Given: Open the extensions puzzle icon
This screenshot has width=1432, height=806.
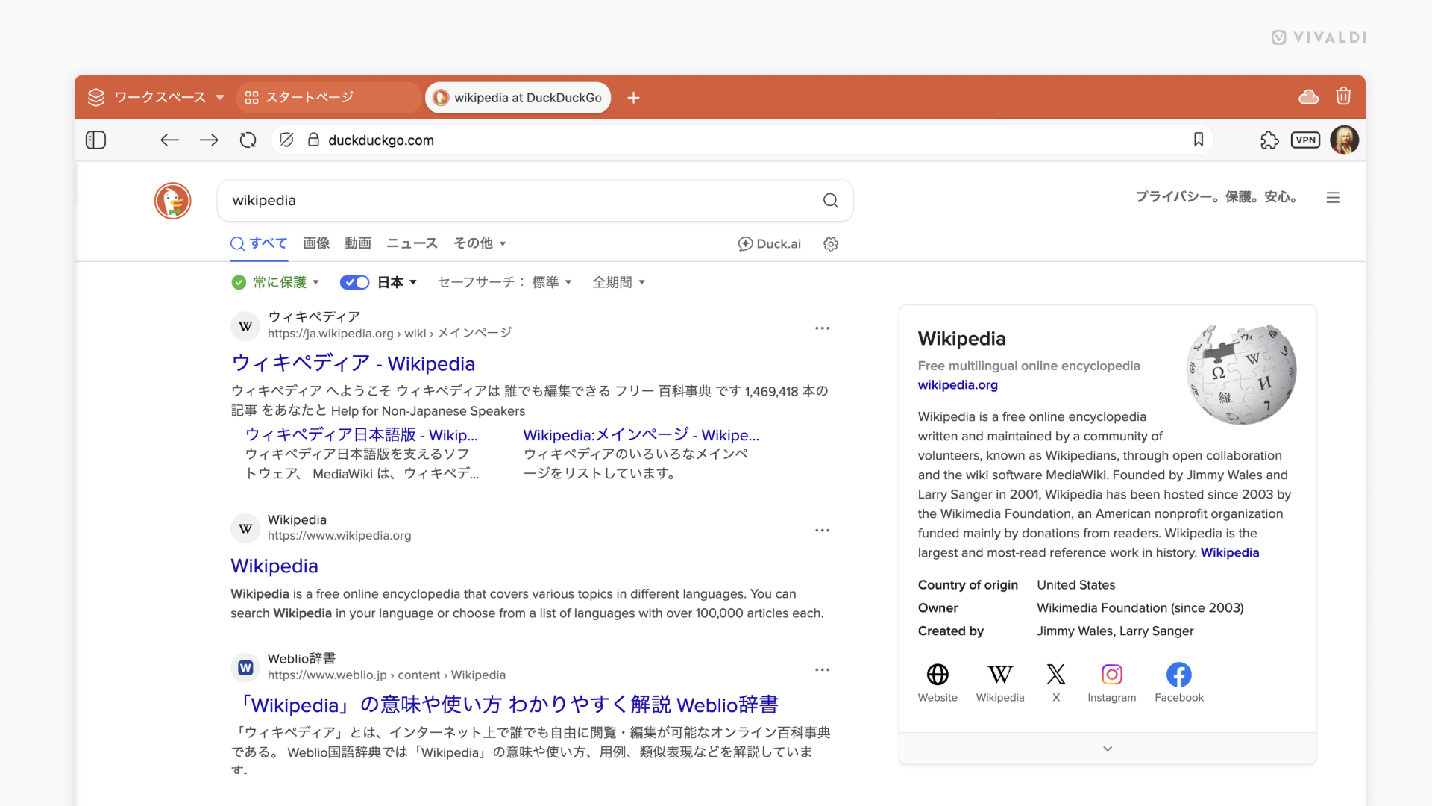Looking at the screenshot, I should pos(1269,140).
